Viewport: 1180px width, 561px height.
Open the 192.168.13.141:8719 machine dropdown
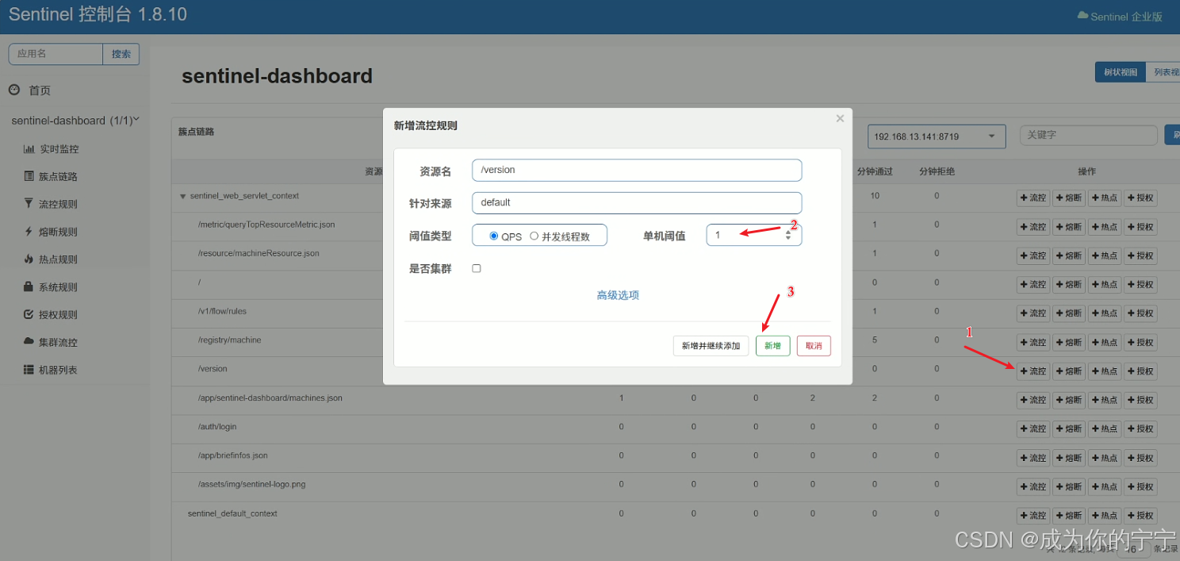(937, 136)
